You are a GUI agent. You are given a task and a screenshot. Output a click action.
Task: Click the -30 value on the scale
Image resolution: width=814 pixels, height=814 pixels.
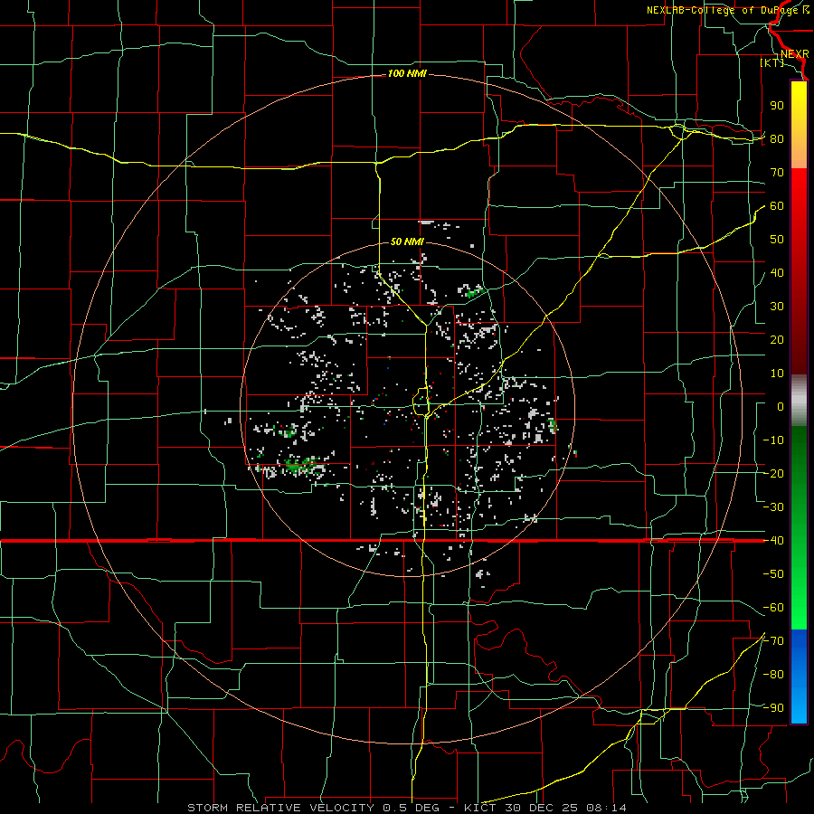[x=773, y=507]
